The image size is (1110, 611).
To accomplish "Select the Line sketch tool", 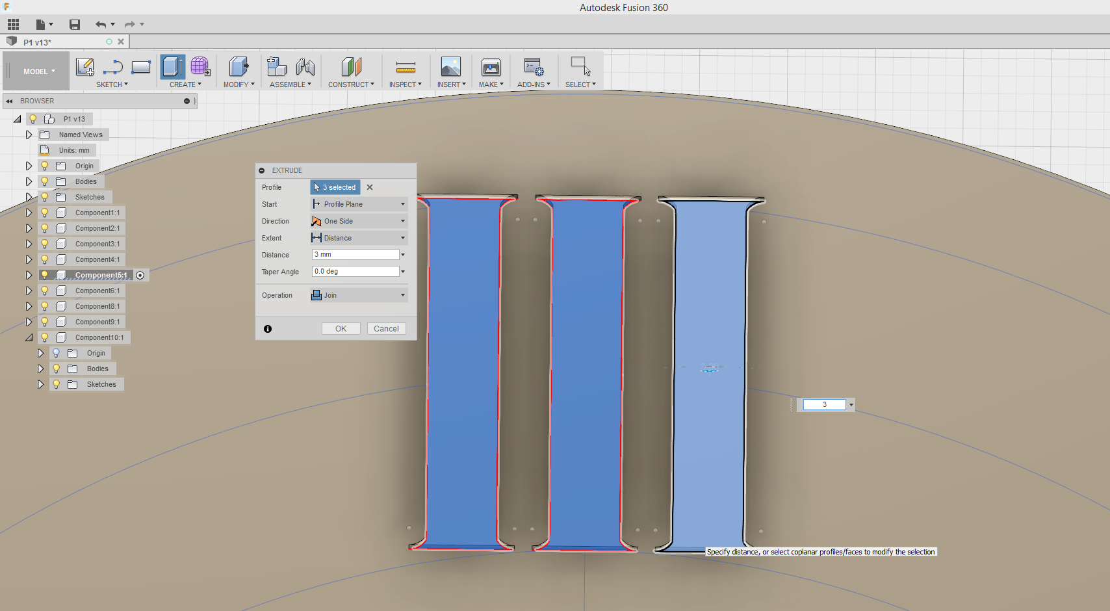I will [x=113, y=67].
